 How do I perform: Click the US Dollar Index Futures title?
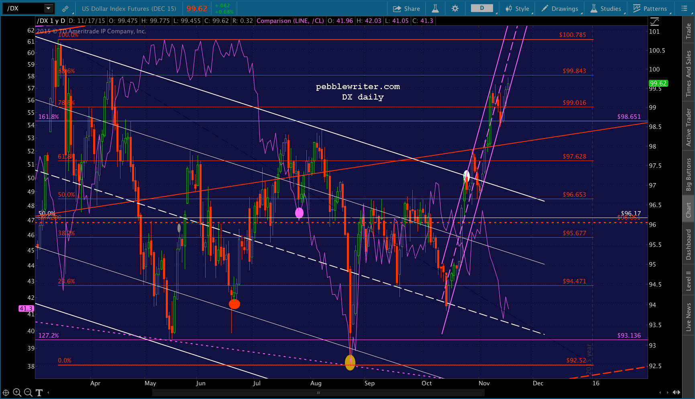pos(129,8)
